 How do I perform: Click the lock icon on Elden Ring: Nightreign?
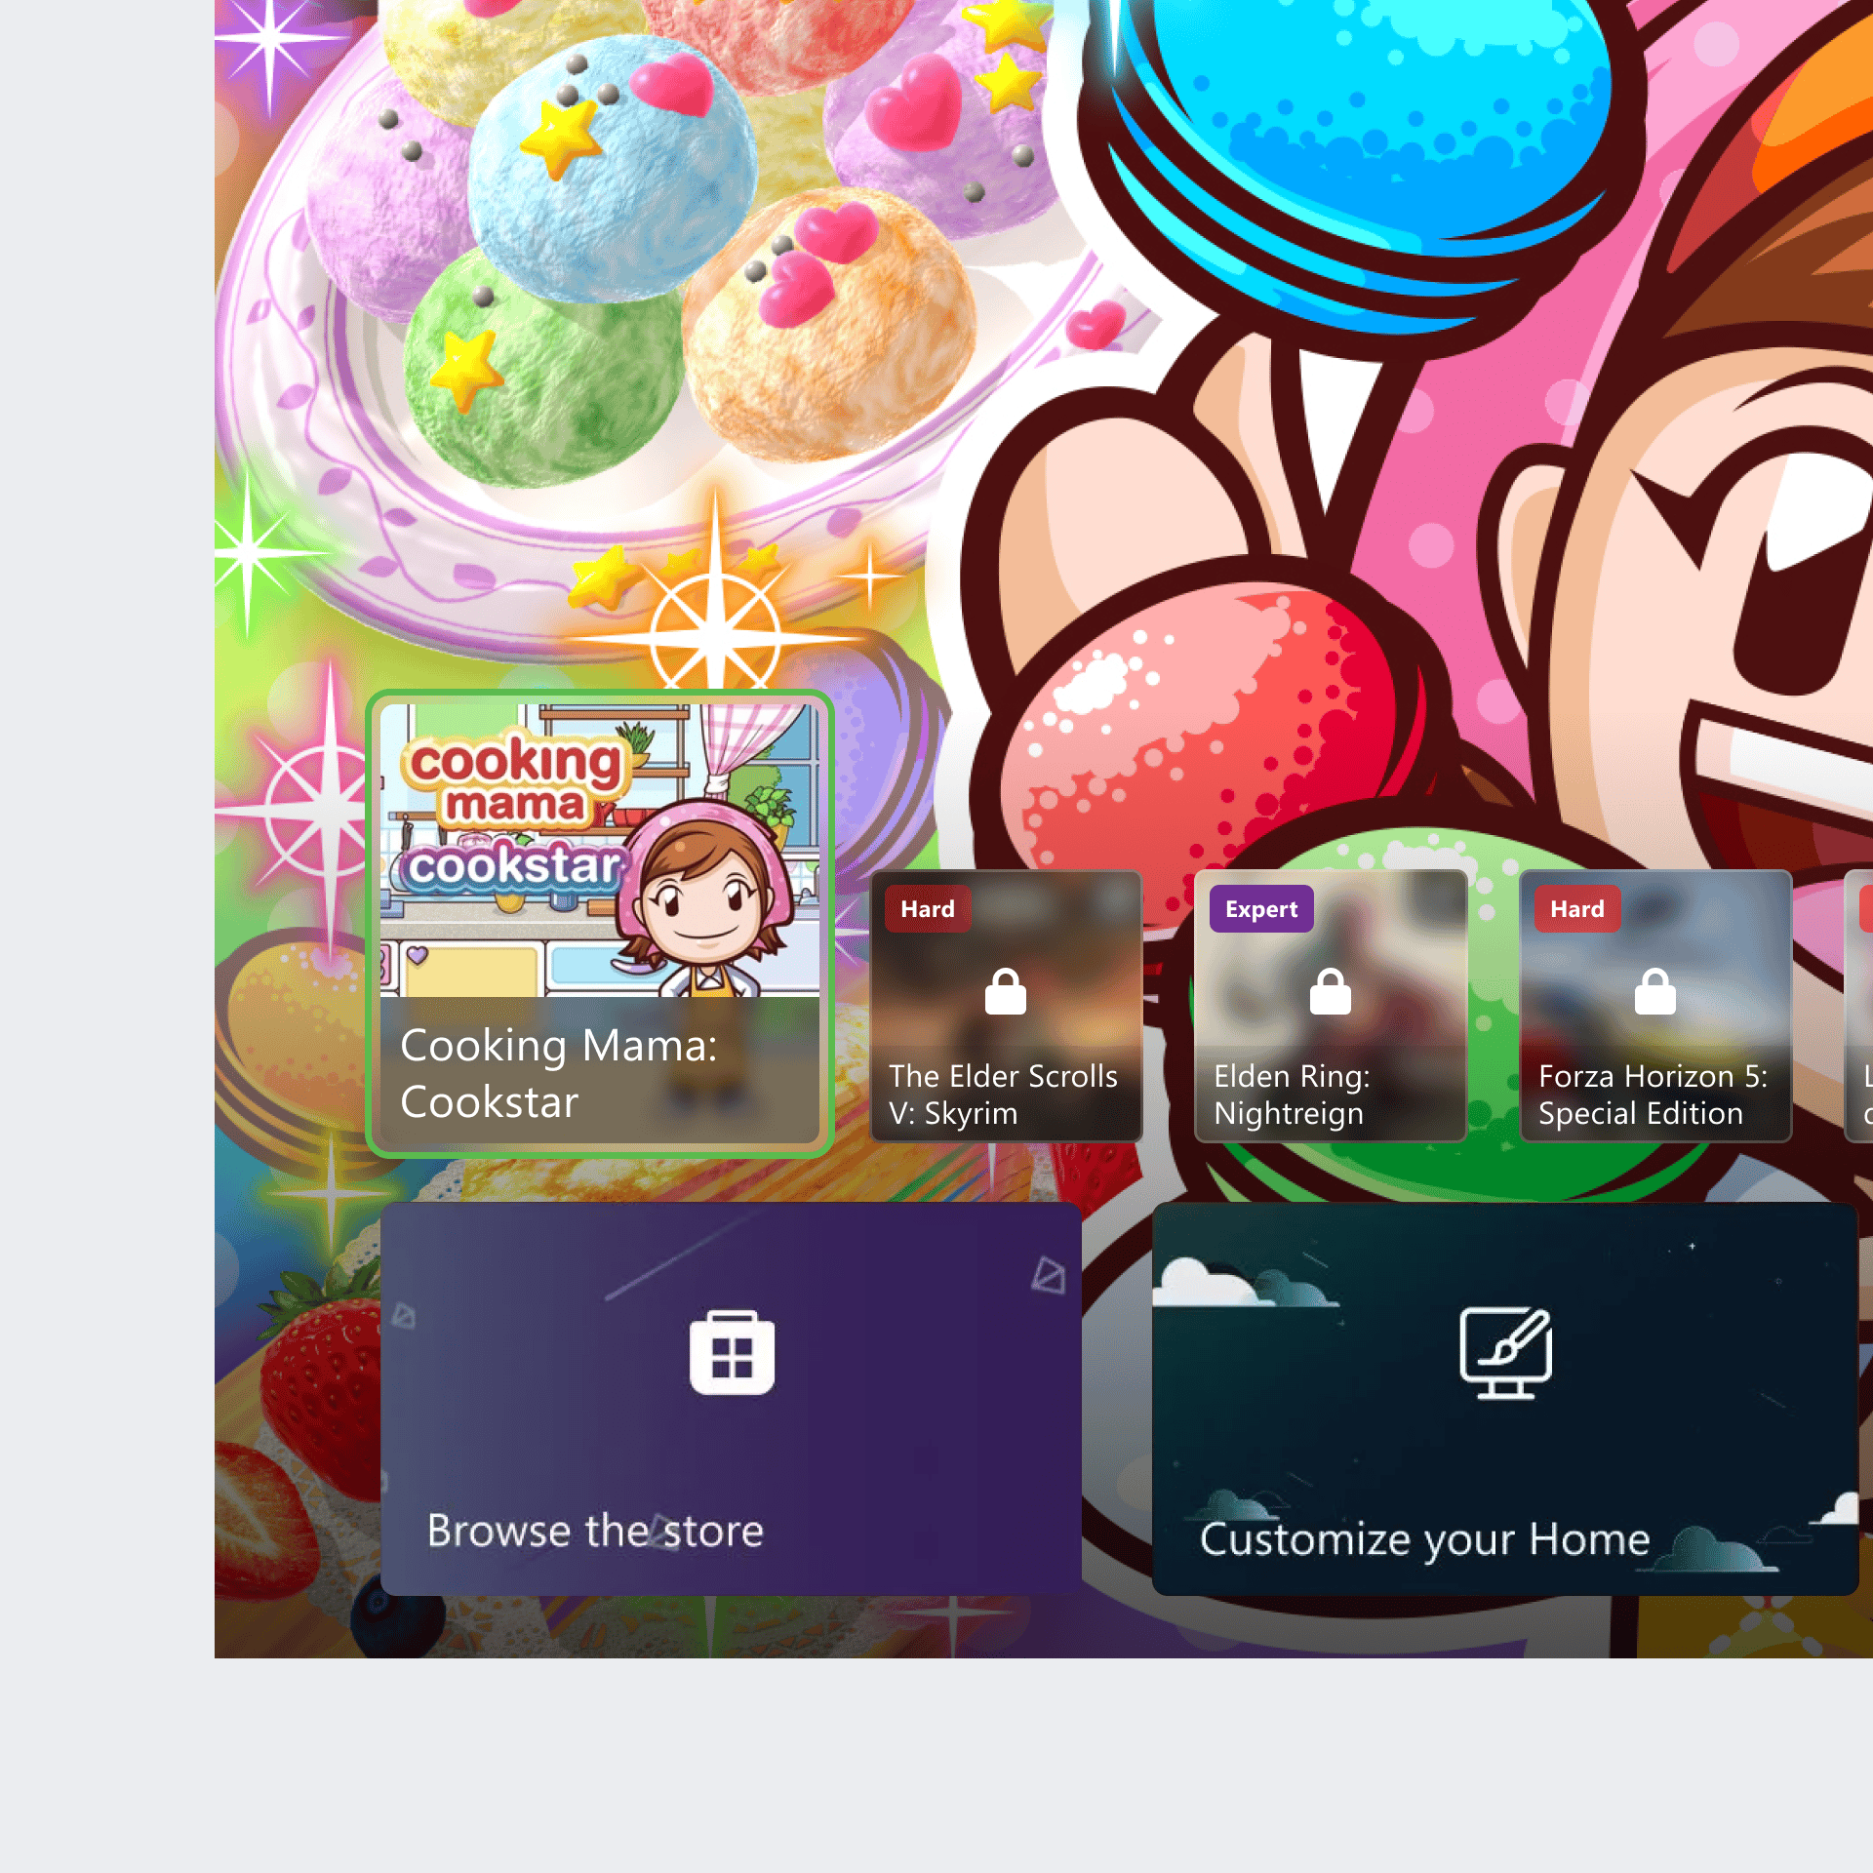[x=1330, y=992]
